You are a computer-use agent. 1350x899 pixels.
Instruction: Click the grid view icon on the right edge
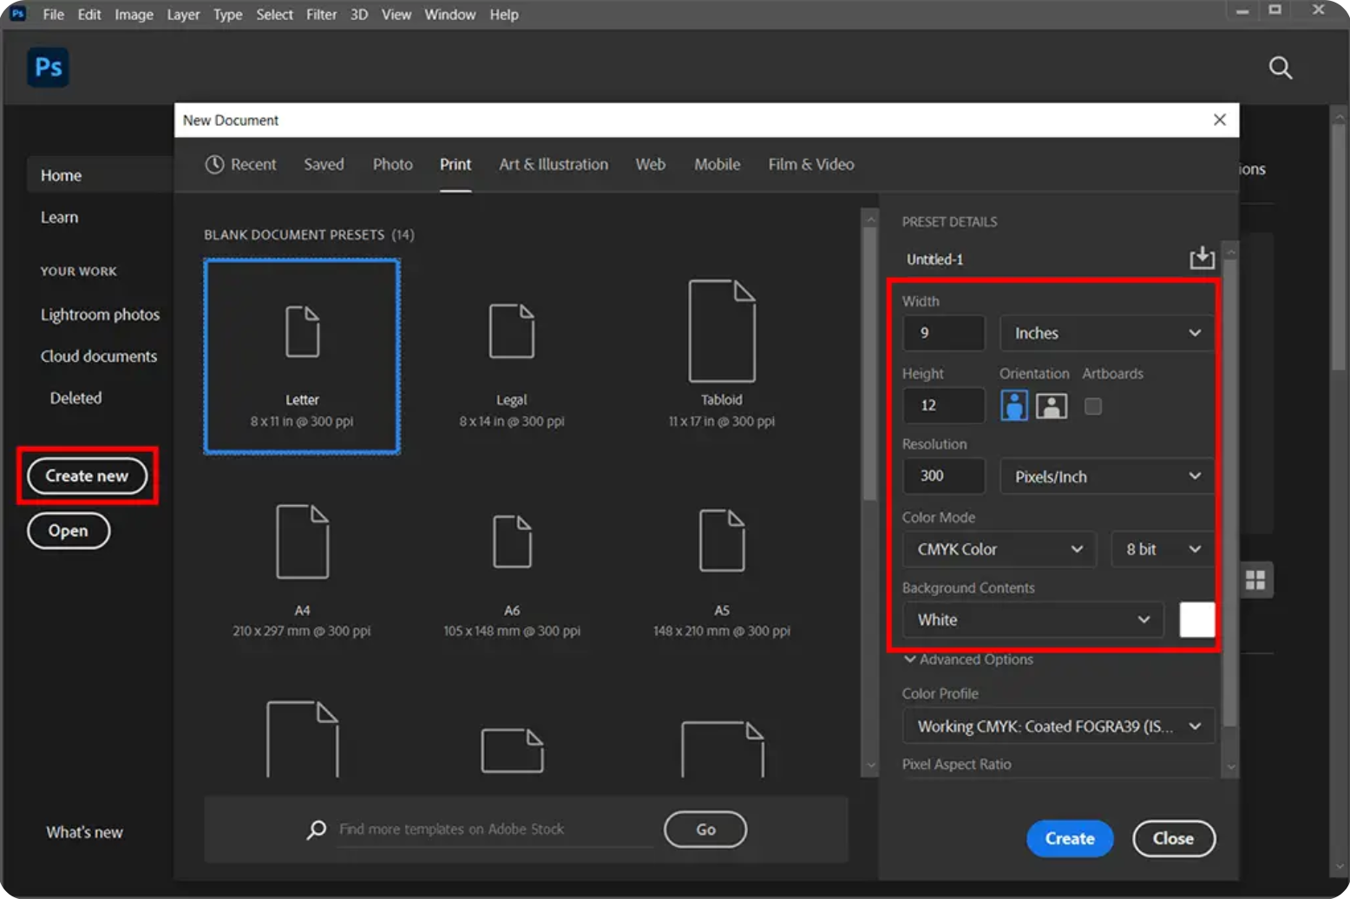point(1255,580)
